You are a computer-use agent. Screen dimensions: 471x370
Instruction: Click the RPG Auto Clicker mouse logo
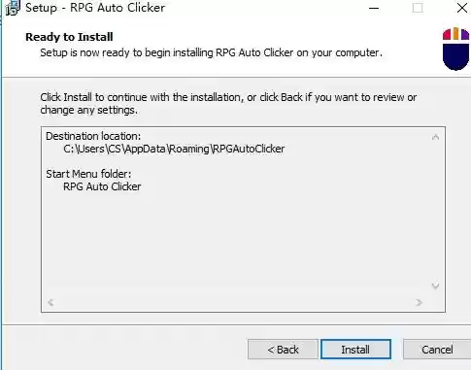pos(455,49)
